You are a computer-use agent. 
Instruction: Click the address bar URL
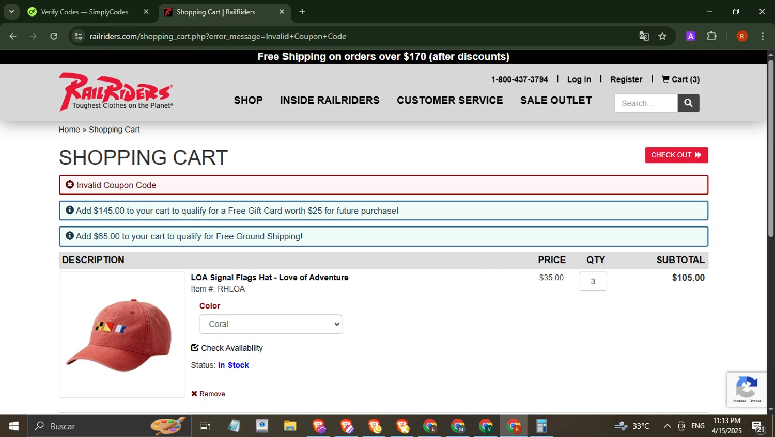tap(218, 36)
